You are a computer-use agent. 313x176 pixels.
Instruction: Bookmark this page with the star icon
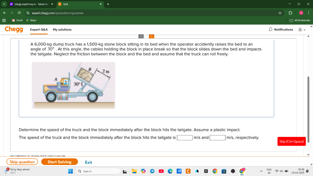click(280, 13)
